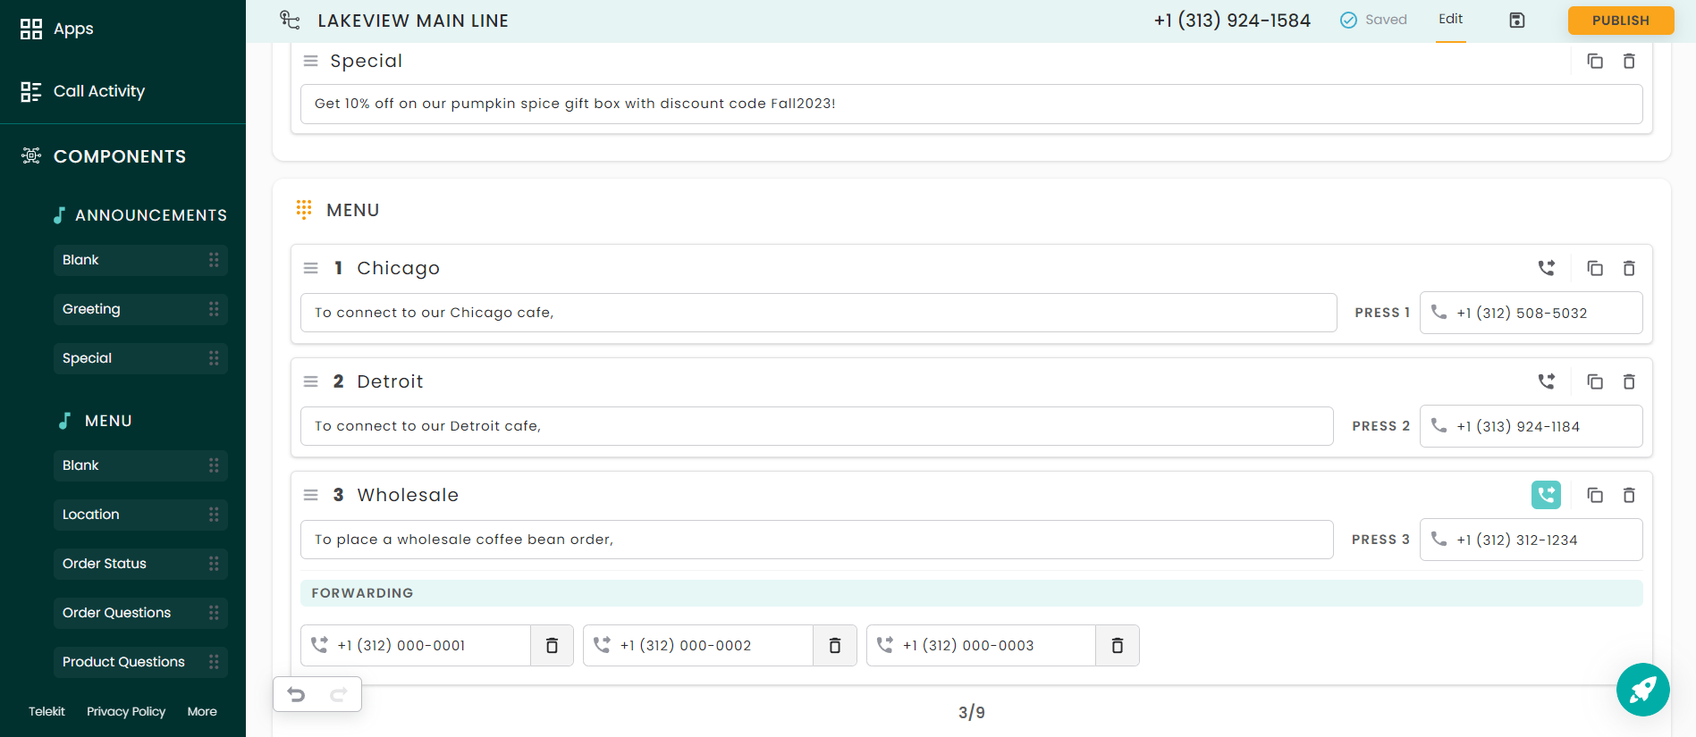Click the FORWARDING section label
This screenshot has height=737, width=1696.
tap(362, 593)
